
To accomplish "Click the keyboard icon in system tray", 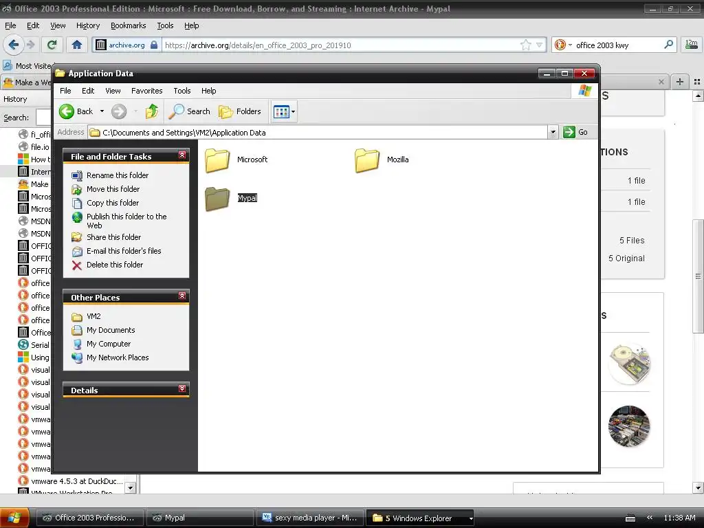I will pos(630,518).
